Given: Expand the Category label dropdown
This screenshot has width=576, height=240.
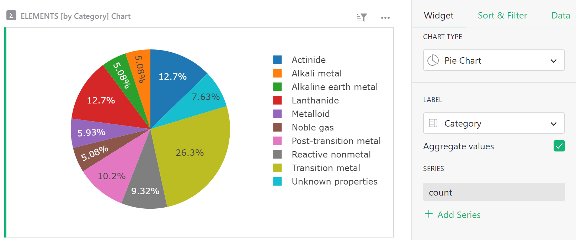Looking at the screenshot, I should (x=553, y=123).
